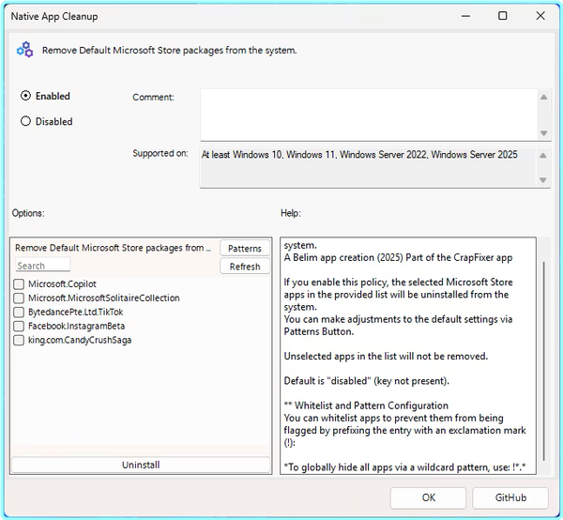Click the Native App Cleanup title text
The height and width of the screenshot is (520, 563).
pyautogui.click(x=54, y=16)
